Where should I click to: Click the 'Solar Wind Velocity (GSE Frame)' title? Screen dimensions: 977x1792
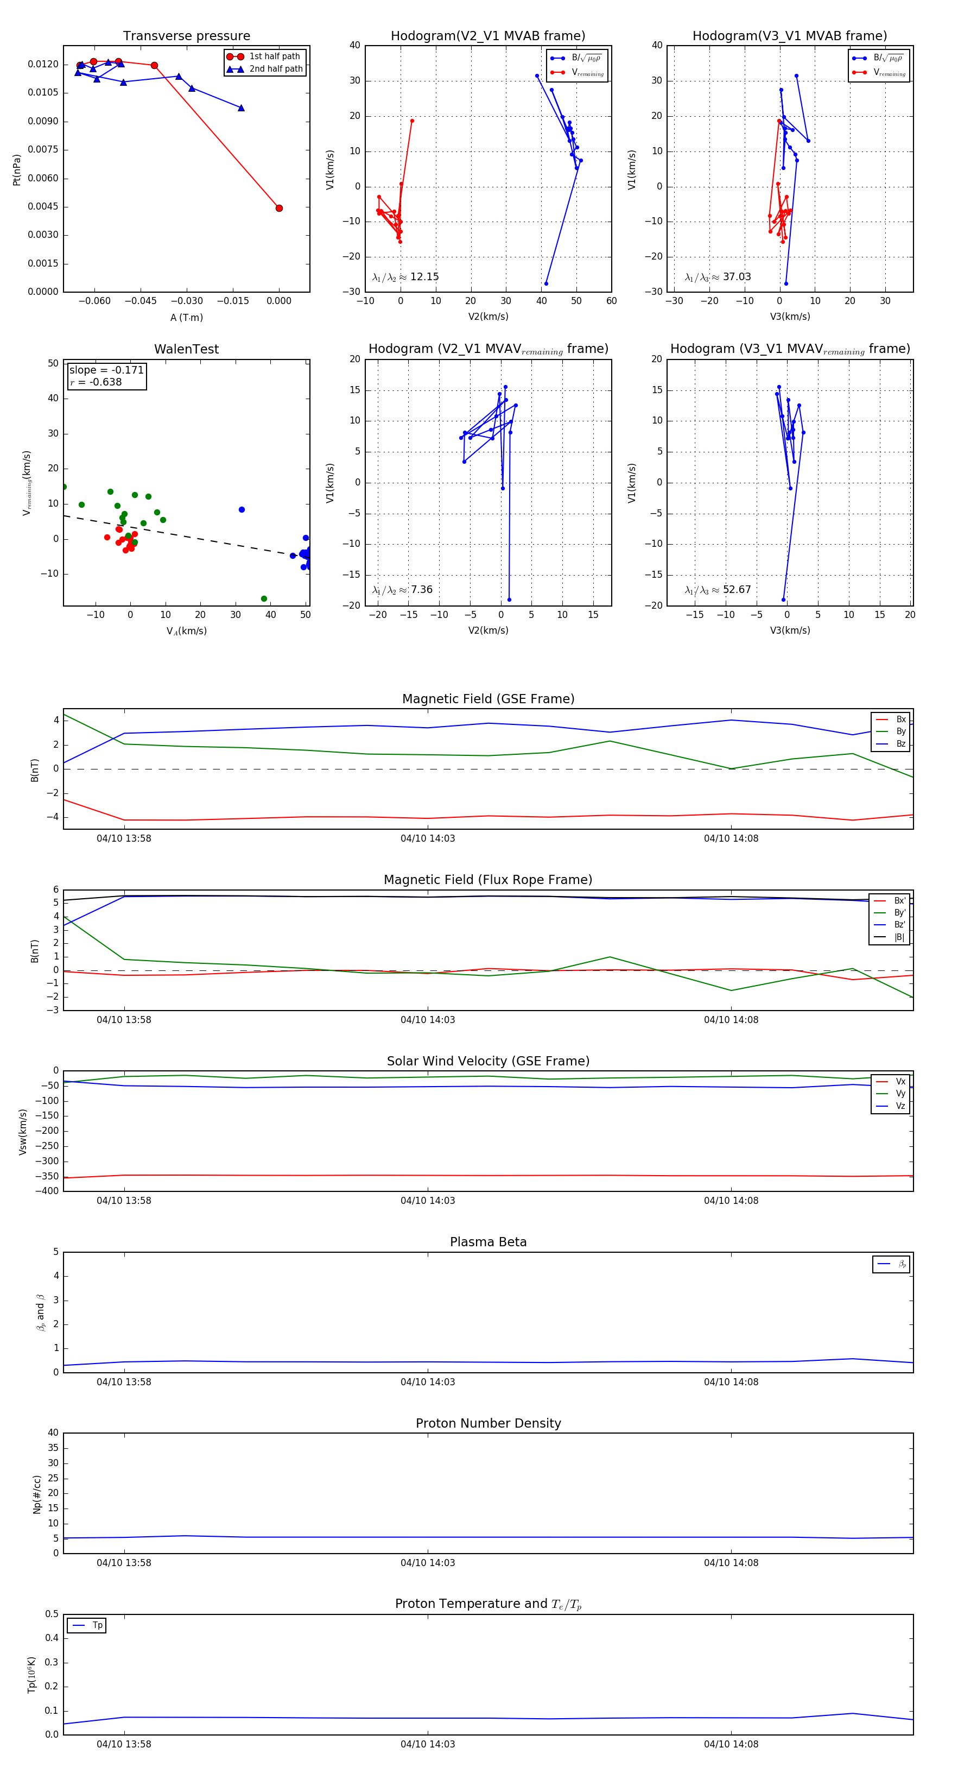488,1061
